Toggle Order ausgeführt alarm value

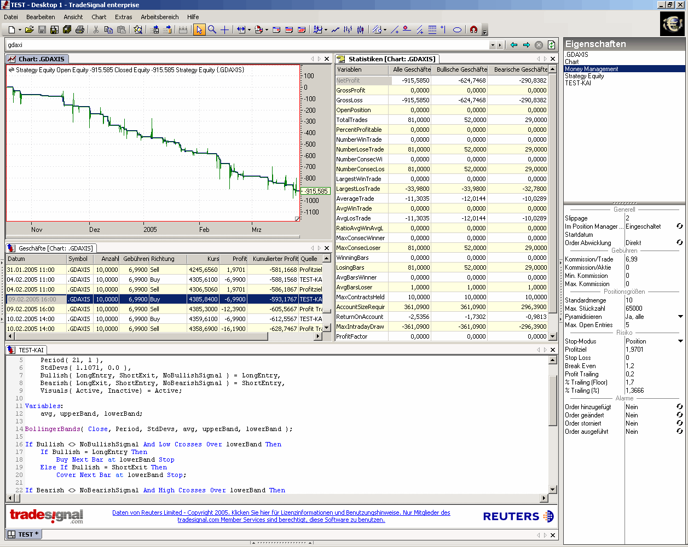[x=679, y=431]
